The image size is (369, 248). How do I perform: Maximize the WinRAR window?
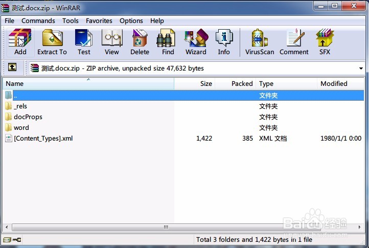pos(334,6)
